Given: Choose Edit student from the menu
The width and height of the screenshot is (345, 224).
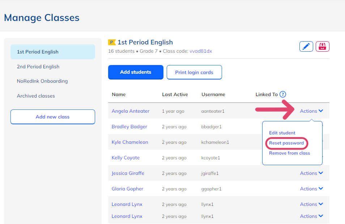Looking at the screenshot, I should 282,133.
